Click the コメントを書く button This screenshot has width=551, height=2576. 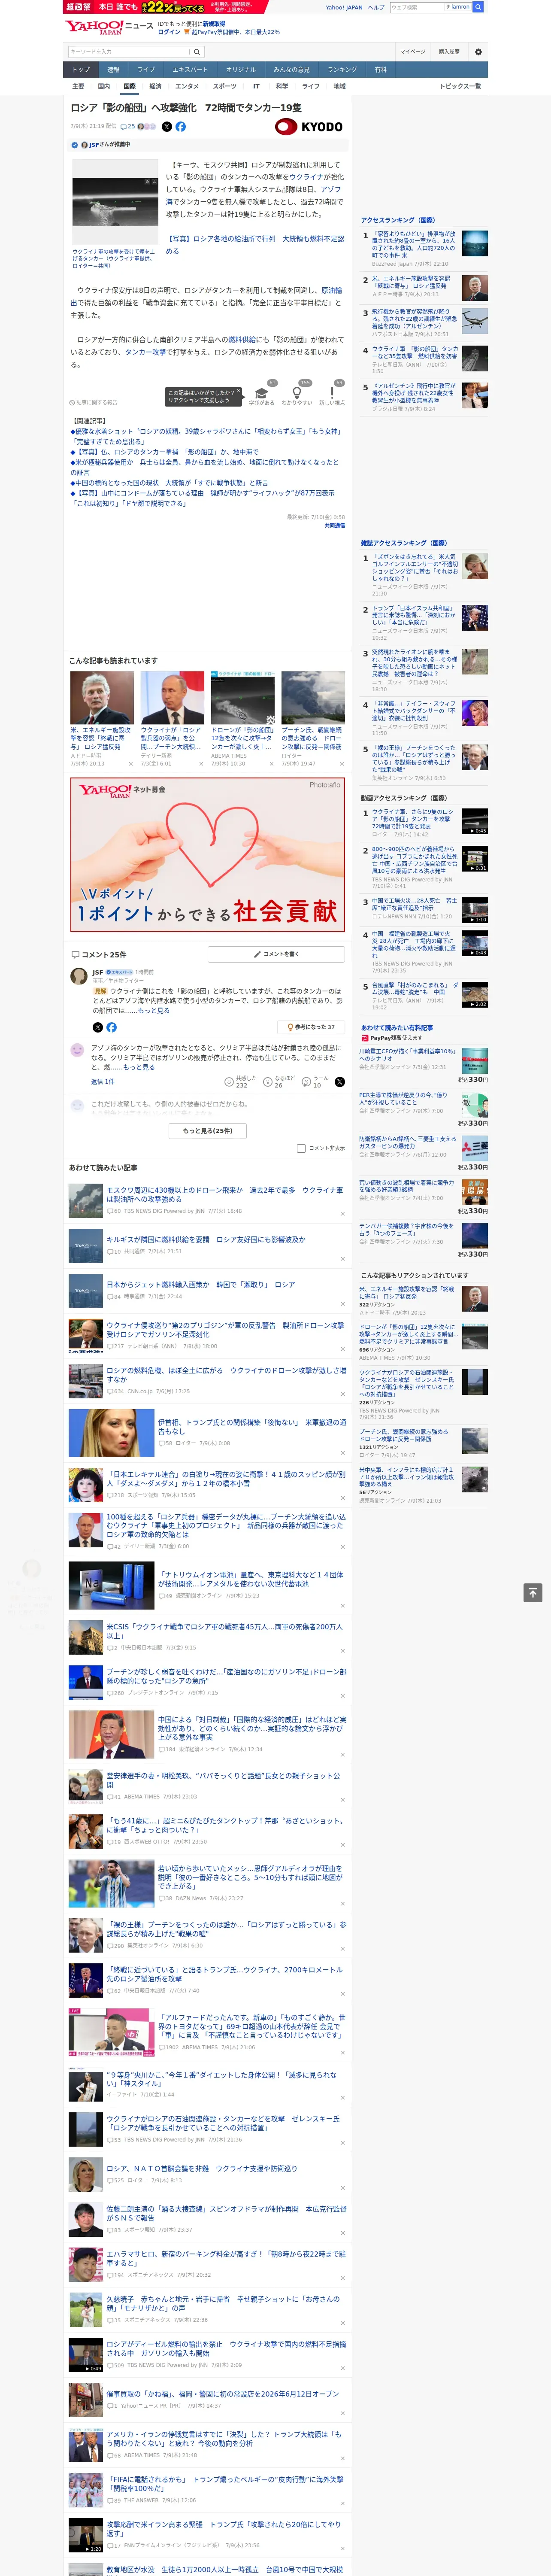click(x=276, y=954)
